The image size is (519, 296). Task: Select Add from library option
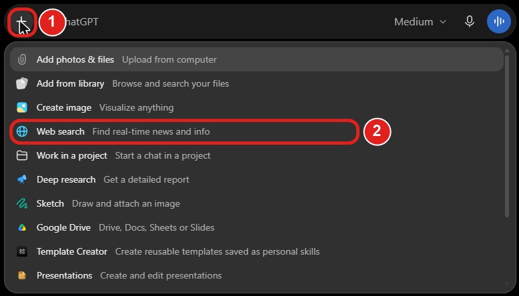(x=257, y=84)
